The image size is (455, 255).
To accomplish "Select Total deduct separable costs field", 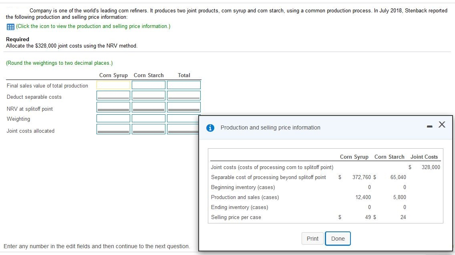I will point(184,96).
